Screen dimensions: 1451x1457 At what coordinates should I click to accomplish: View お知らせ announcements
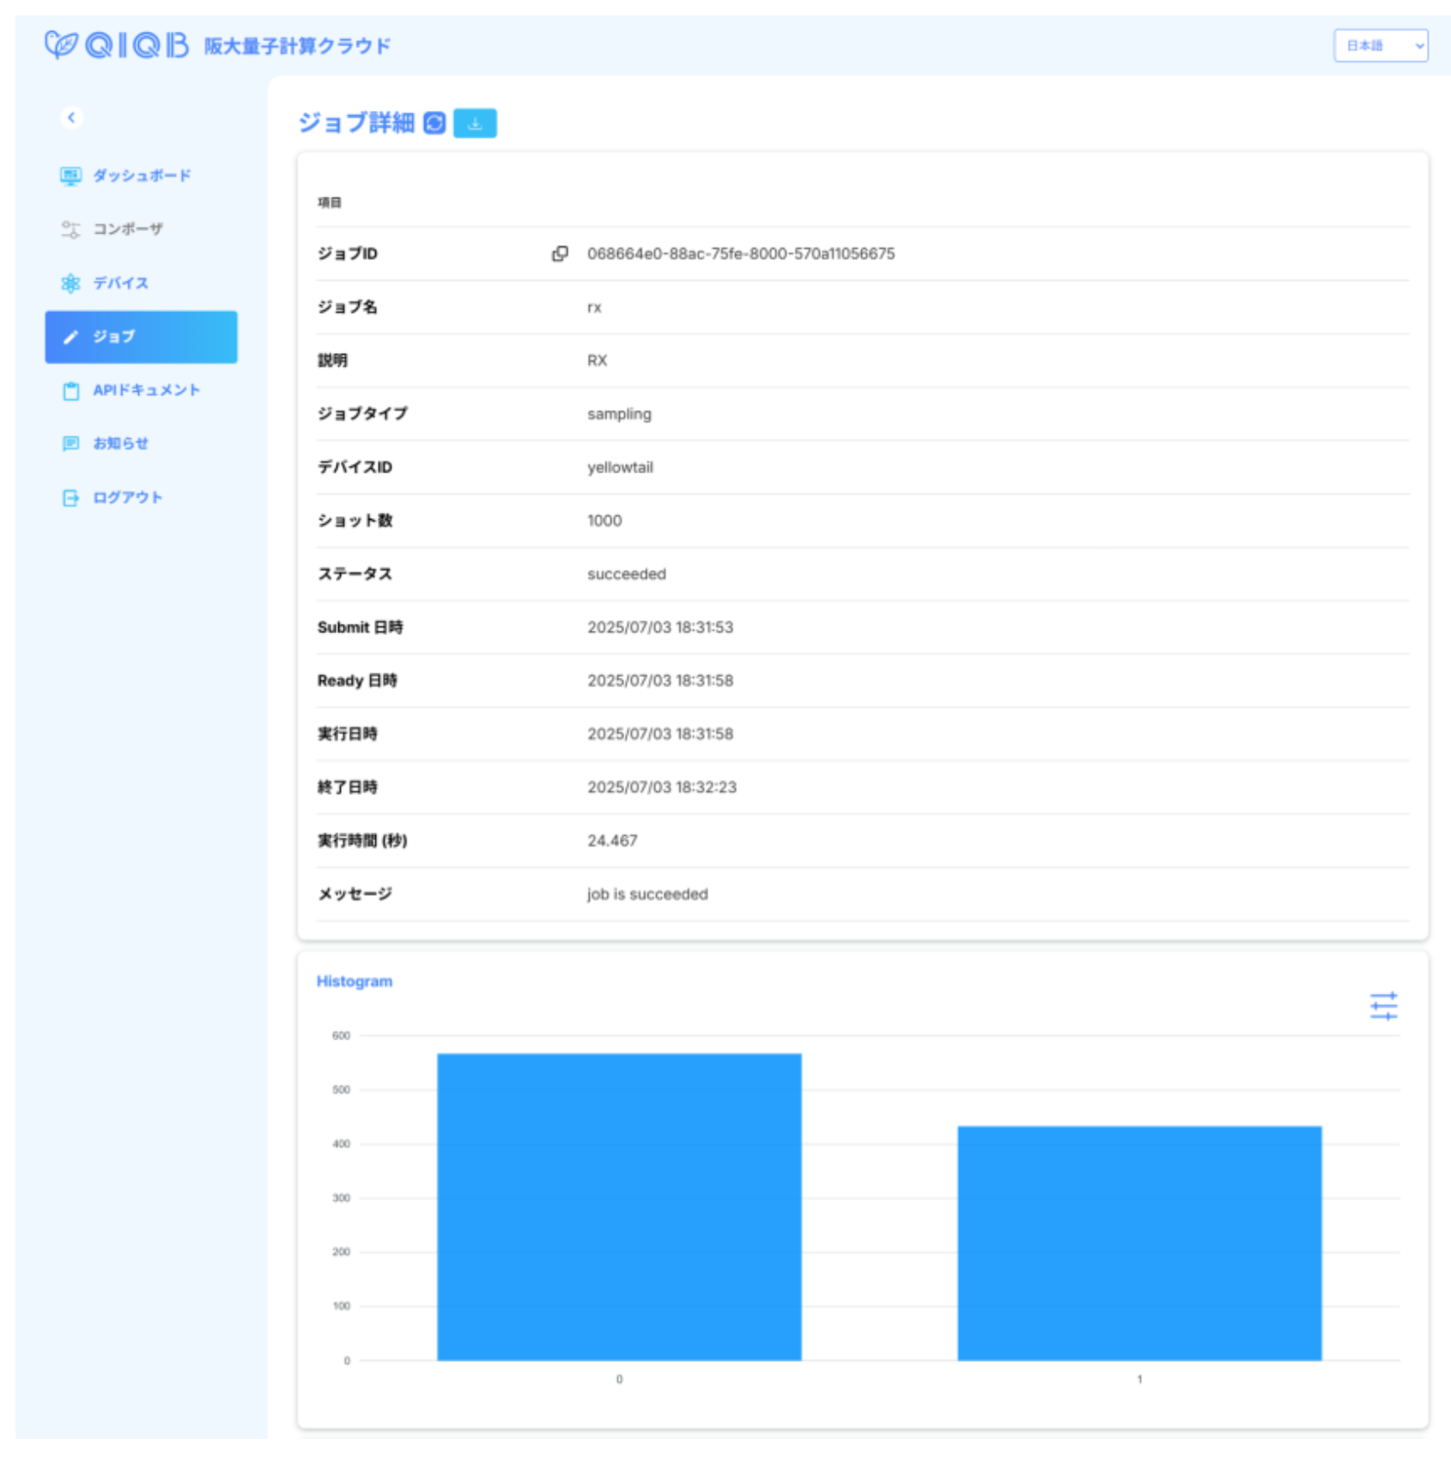pyautogui.click(x=120, y=443)
